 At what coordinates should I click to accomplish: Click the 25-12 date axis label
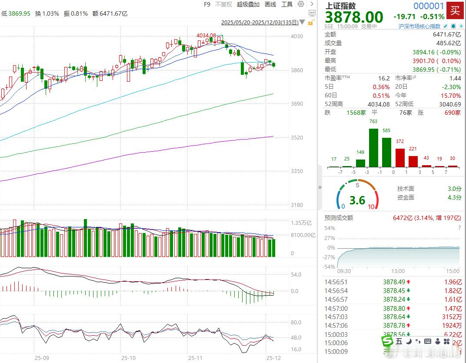tap(273, 358)
